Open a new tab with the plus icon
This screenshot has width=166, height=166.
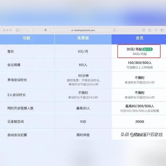156,30
